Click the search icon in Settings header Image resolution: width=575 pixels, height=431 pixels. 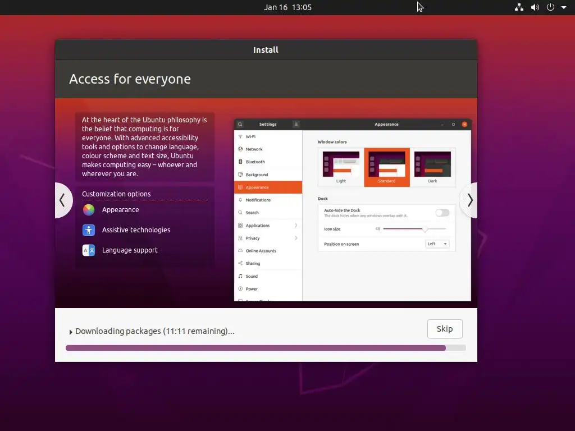click(x=240, y=124)
